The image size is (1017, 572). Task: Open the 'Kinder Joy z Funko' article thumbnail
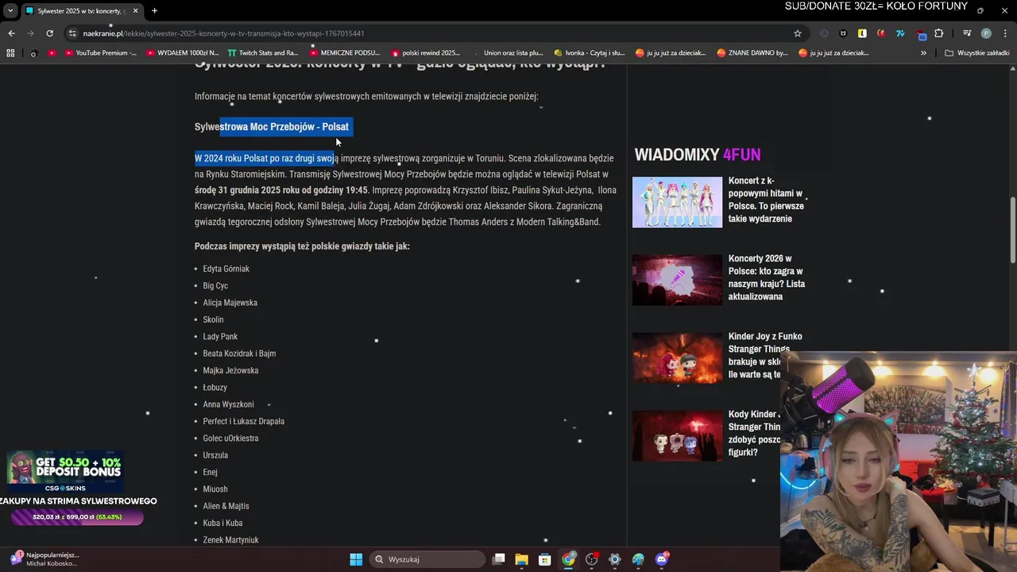(x=677, y=357)
